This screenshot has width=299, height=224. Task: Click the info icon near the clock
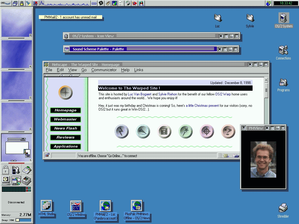pos(269,3)
